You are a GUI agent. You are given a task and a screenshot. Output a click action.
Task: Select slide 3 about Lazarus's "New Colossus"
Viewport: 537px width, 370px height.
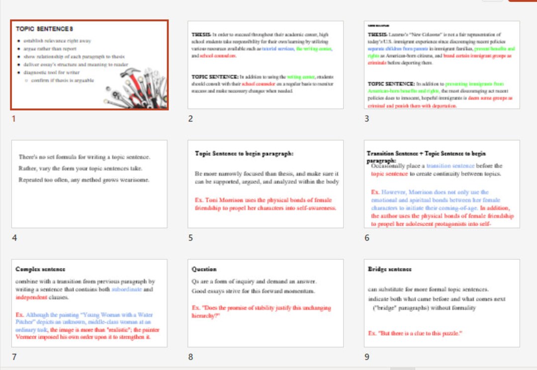[x=442, y=65]
